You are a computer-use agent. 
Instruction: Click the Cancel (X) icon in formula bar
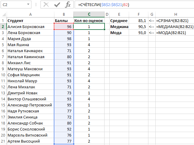46,5
